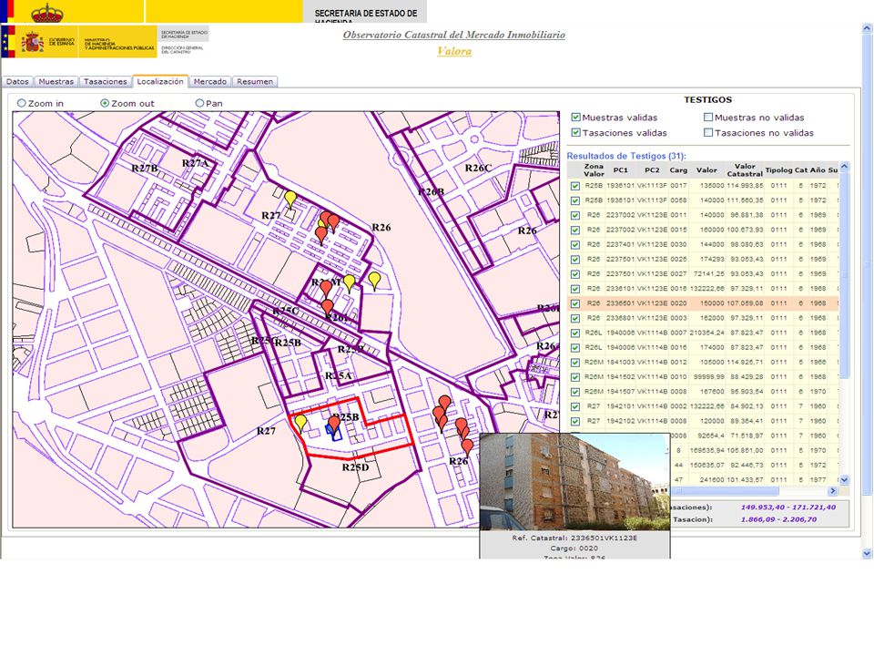This screenshot has width=874, height=656.
Task: Toggle checkbox for row 2237002 cargo 0011
Action: pyautogui.click(x=575, y=215)
